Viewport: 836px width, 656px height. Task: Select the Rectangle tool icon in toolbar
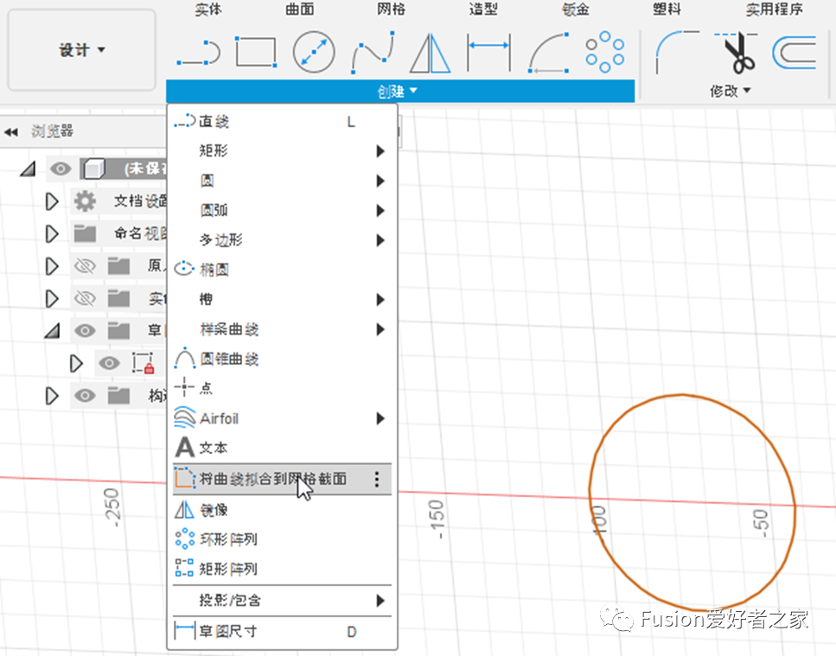[x=256, y=52]
